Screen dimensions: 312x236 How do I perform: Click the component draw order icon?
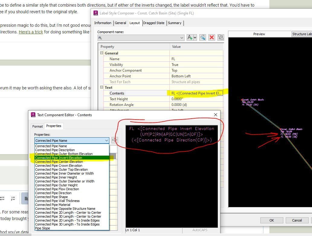[221, 38]
